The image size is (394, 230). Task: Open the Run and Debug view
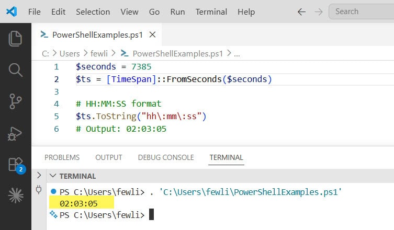click(x=15, y=134)
